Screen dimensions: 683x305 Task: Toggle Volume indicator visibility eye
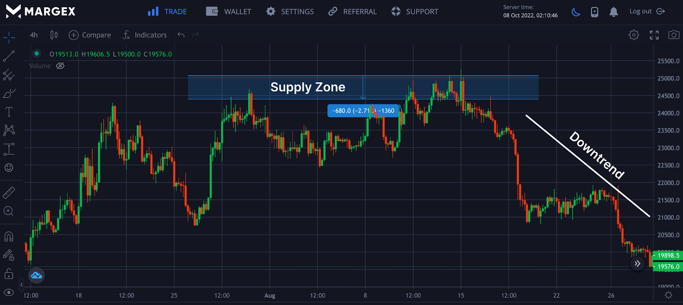tap(60, 66)
